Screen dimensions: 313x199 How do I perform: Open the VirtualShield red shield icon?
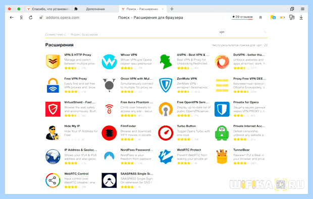pos(53,109)
